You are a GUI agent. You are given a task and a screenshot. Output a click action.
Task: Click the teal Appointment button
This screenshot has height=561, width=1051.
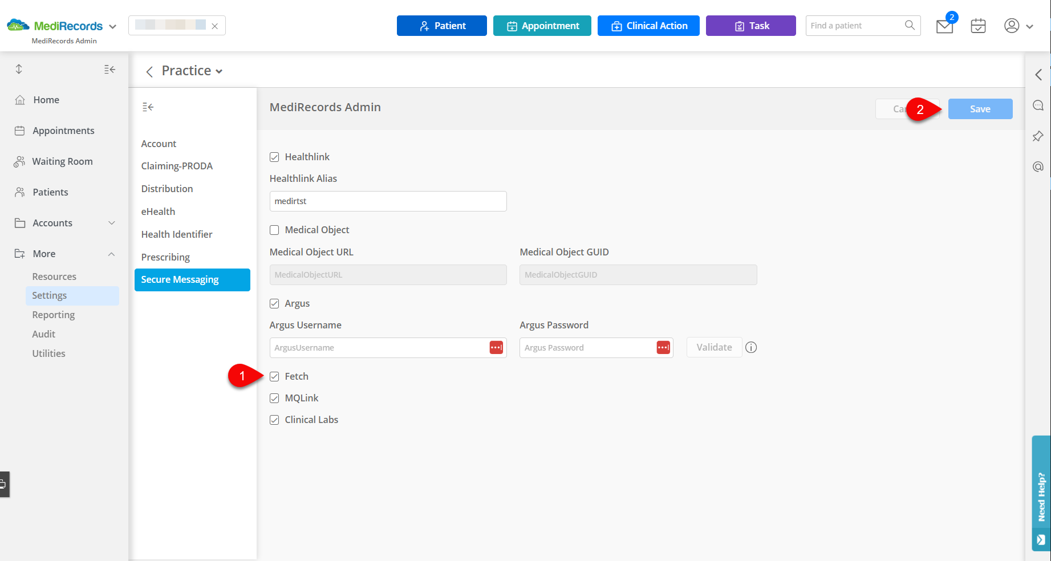pyautogui.click(x=542, y=26)
